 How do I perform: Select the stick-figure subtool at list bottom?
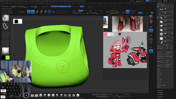tap(161, 42)
